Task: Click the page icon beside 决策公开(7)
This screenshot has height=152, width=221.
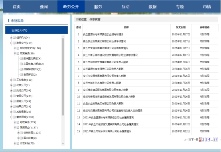Action: (x=14, y=85)
